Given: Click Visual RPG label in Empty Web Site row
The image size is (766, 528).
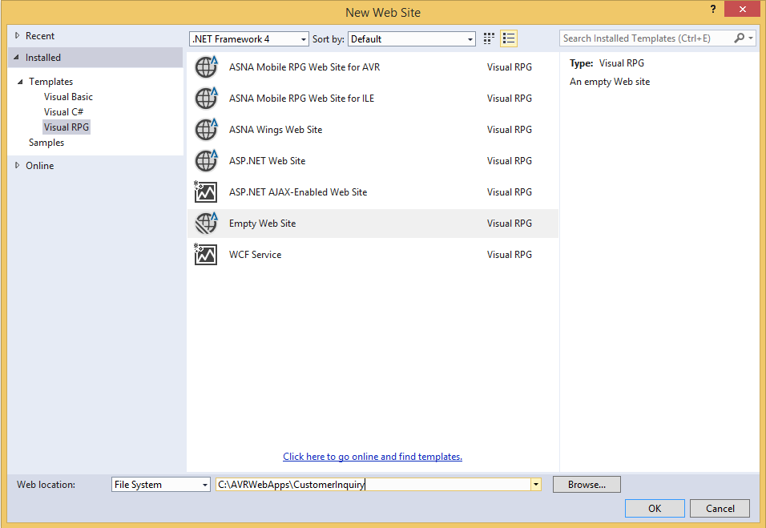Looking at the screenshot, I should tap(509, 224).
